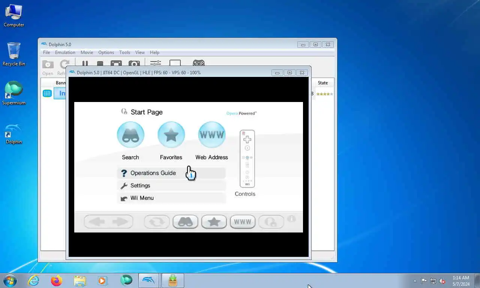480x288 pixels.
Task: Maximize the Dolphin 5.0 main window
Action: [315, 44]
